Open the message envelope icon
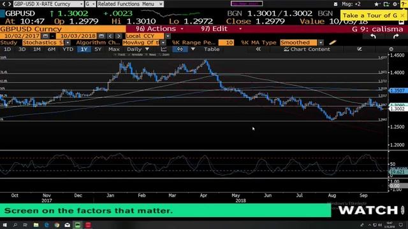The image size is (408, 229). pos(335,4)
